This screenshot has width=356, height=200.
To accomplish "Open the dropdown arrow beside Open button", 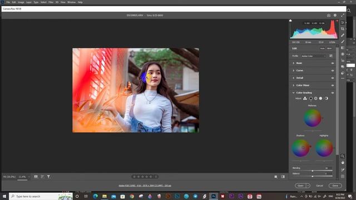I will (x=308, y=186).
